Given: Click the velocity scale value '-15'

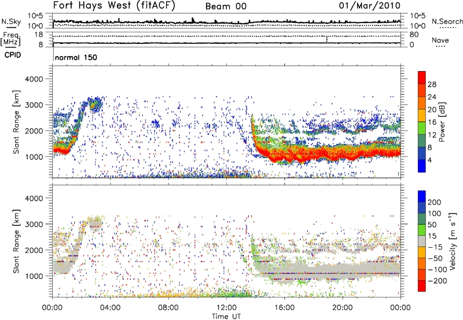Looking at the screenshot, I should pyautogui.click(x=435, y=247).
